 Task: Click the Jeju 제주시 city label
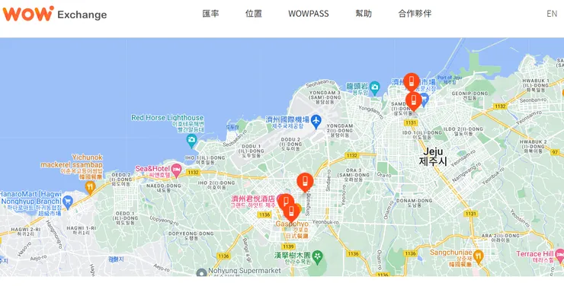(433, 156)
